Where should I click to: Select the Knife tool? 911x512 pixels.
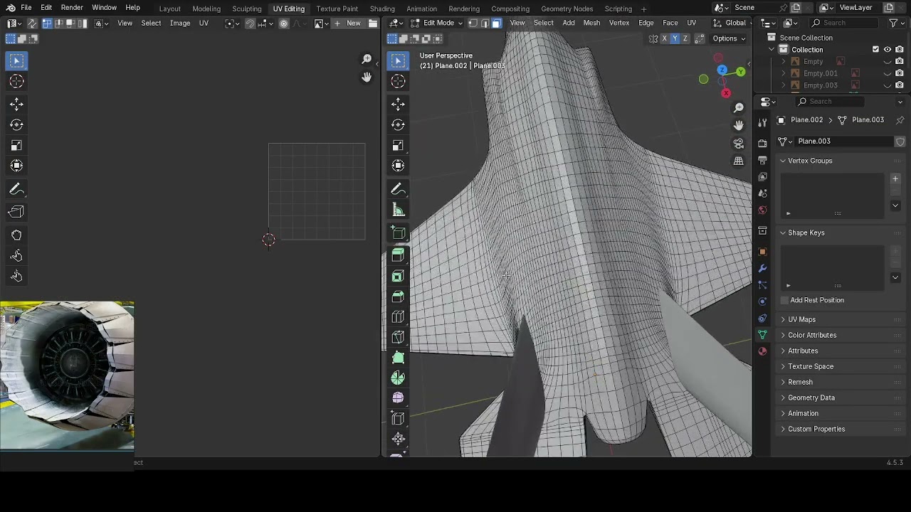pyautogui.click(x=398, y=337)
